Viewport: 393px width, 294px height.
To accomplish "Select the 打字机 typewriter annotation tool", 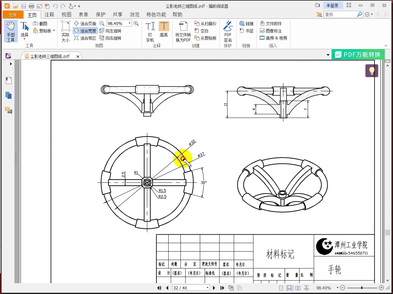I will pos(150,31).
